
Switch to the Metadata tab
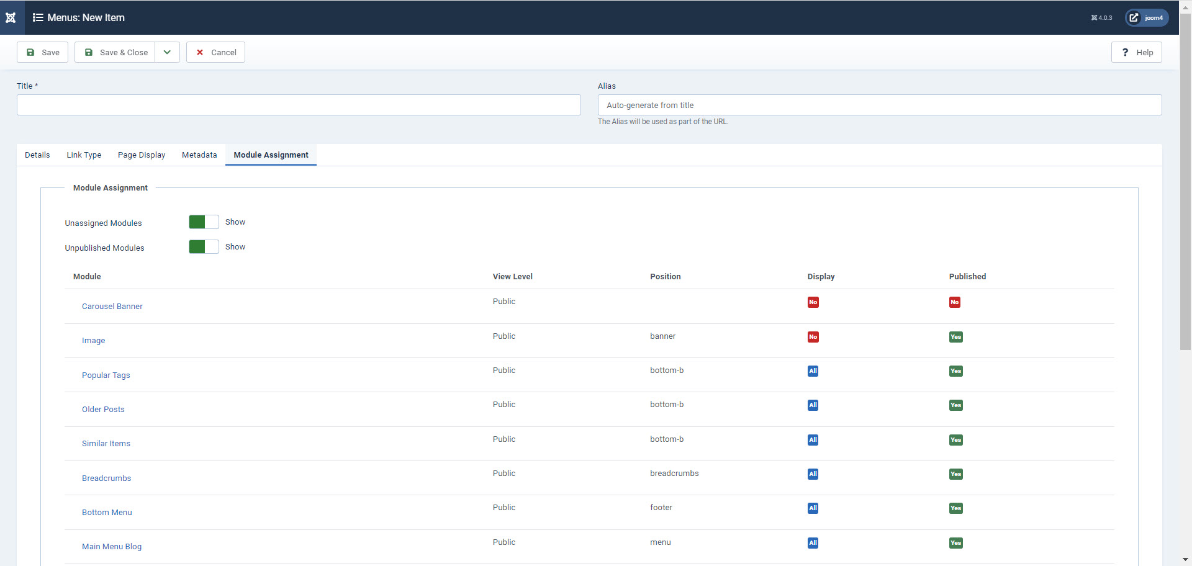point(199,155)
